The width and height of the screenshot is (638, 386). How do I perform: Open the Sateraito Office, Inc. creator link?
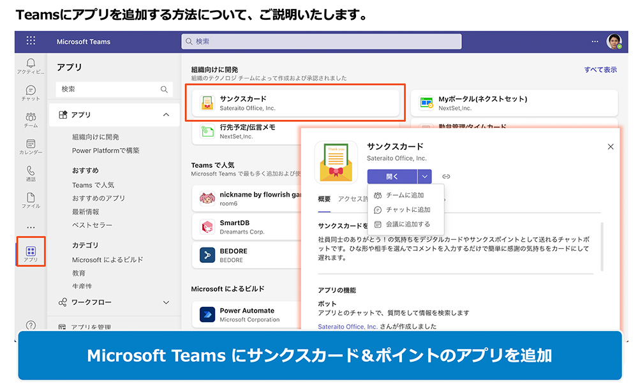[x=348, y=326]
